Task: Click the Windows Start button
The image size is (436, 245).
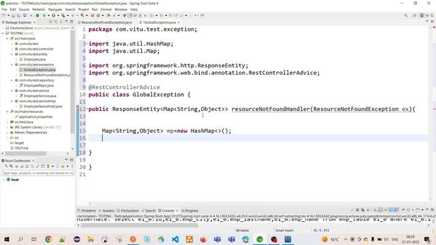Action: click(x=6, y=239)
